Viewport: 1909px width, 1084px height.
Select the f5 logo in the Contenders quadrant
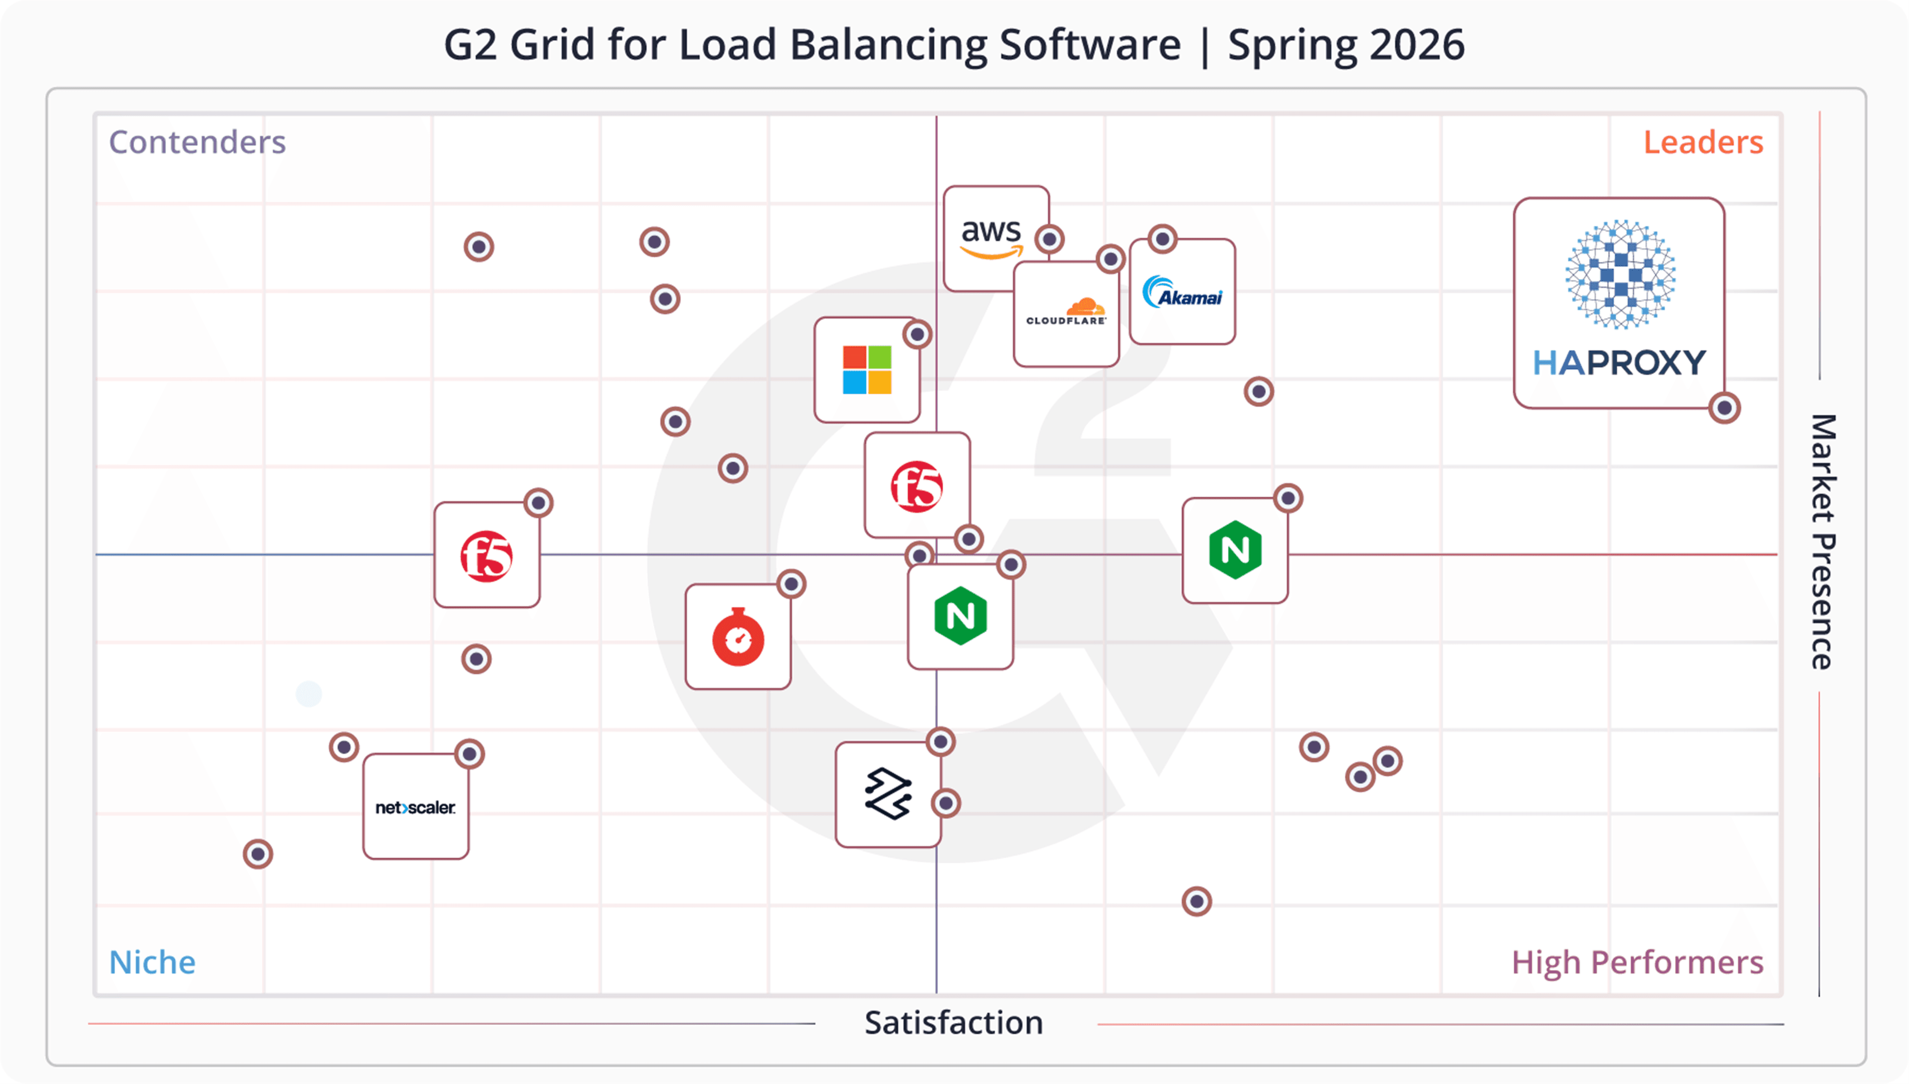(x=487, y=555)
